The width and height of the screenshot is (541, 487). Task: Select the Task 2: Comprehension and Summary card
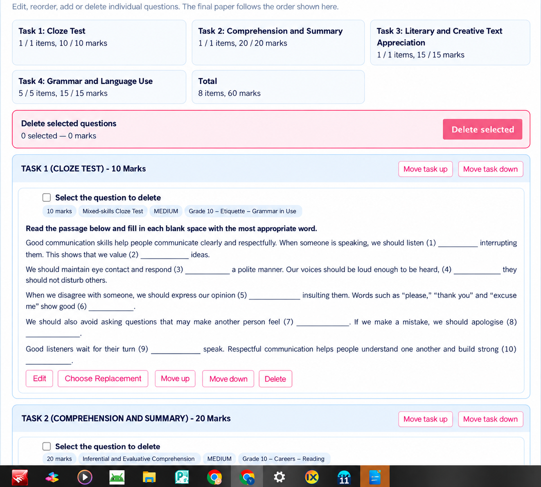tap(278, 43)
